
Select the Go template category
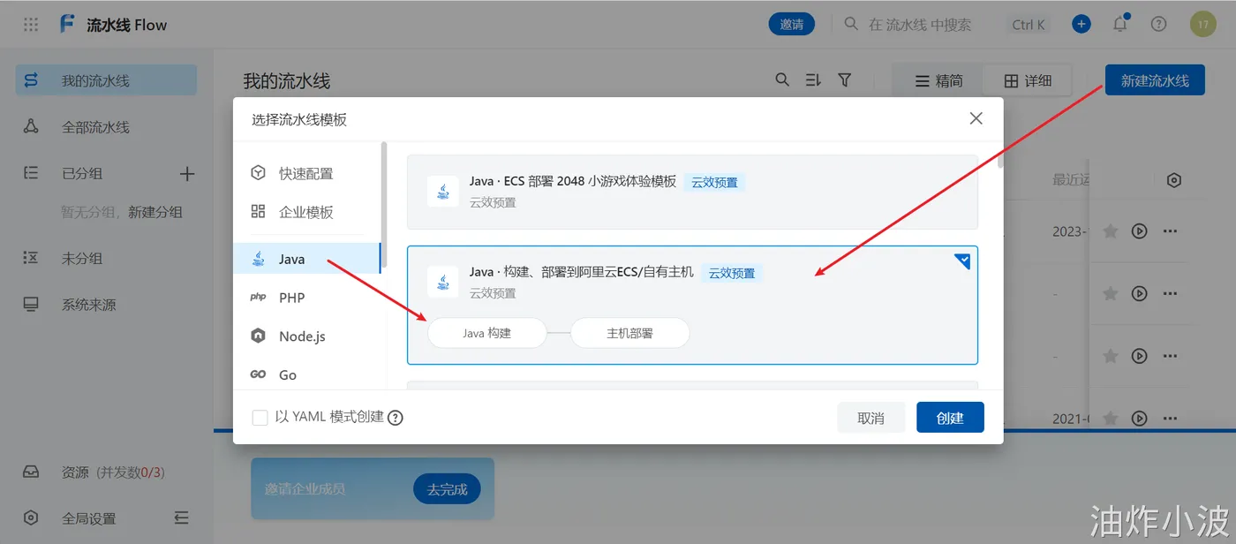click(x=306, y=375)
